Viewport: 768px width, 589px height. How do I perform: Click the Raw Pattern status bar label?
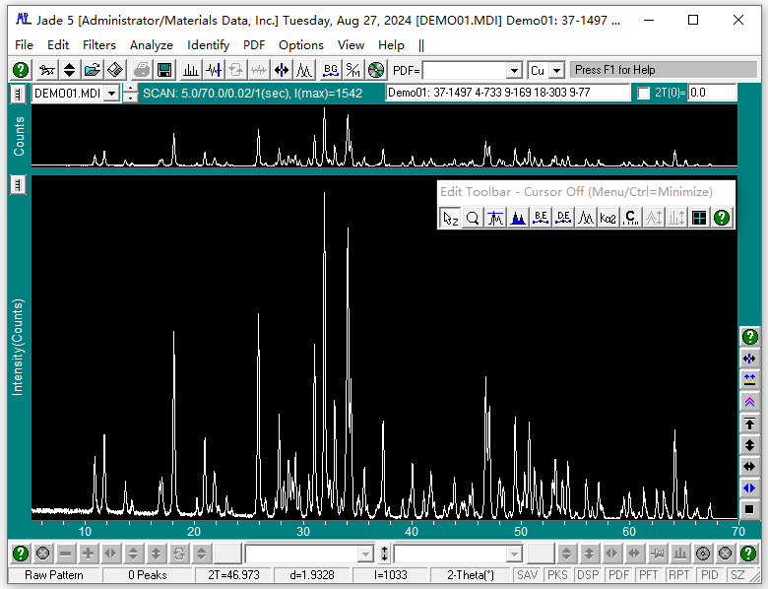pos(54,574)
